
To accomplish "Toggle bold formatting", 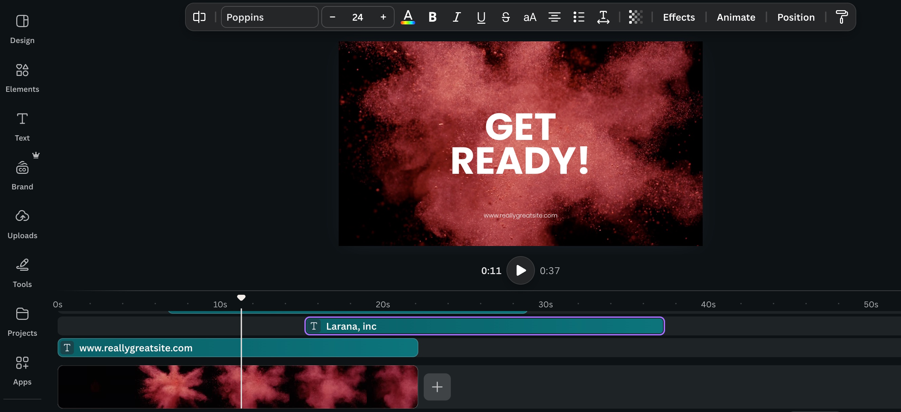I will [432, 17].
